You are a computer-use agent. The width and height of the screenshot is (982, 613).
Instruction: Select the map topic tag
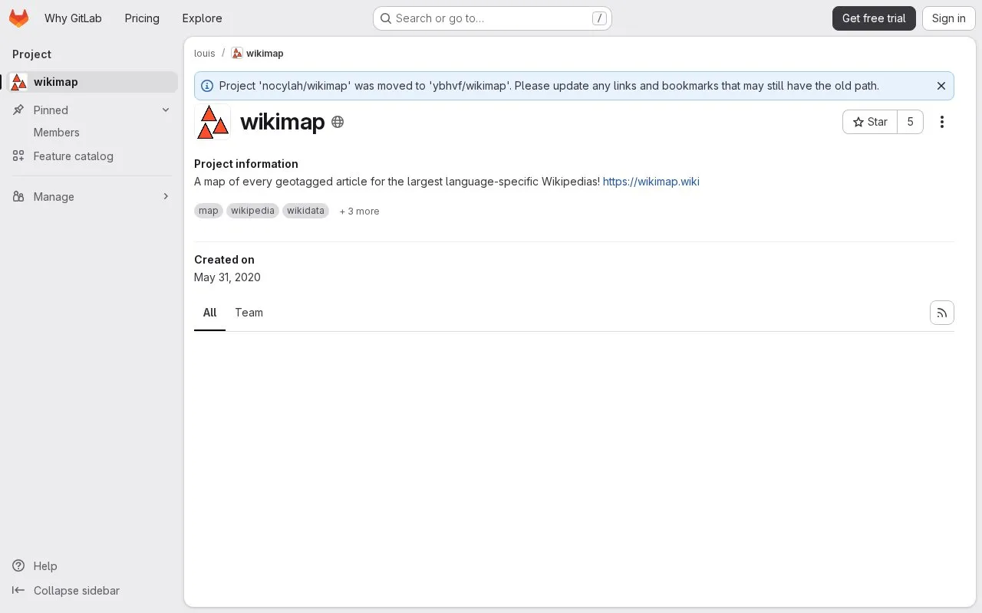tap(209, 211)
